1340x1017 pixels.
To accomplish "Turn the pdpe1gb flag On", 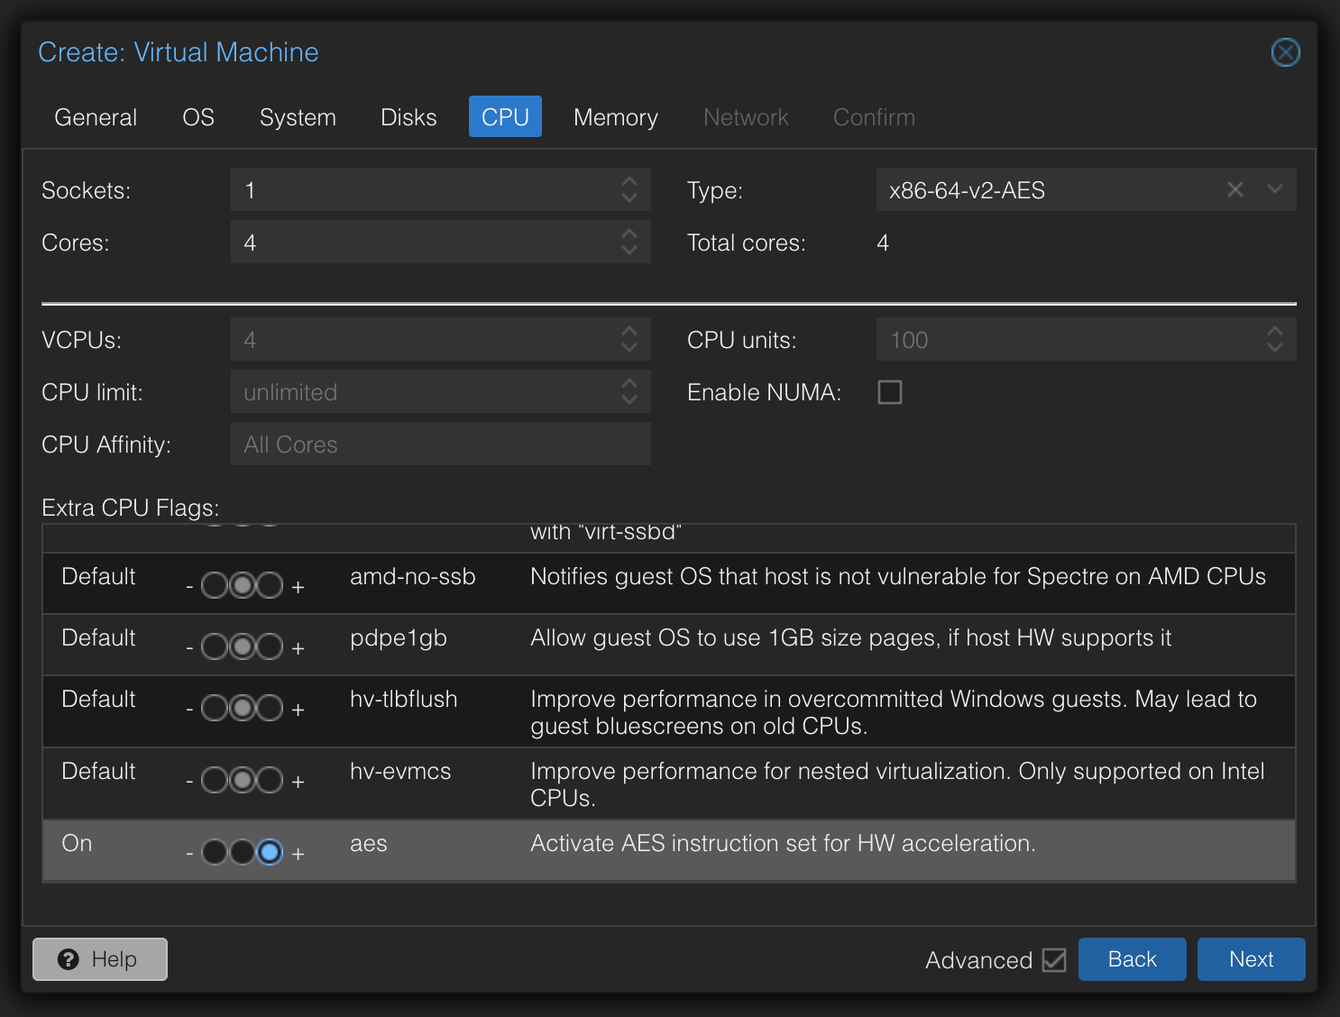I will pyautogui.click(x=270, y=646).
